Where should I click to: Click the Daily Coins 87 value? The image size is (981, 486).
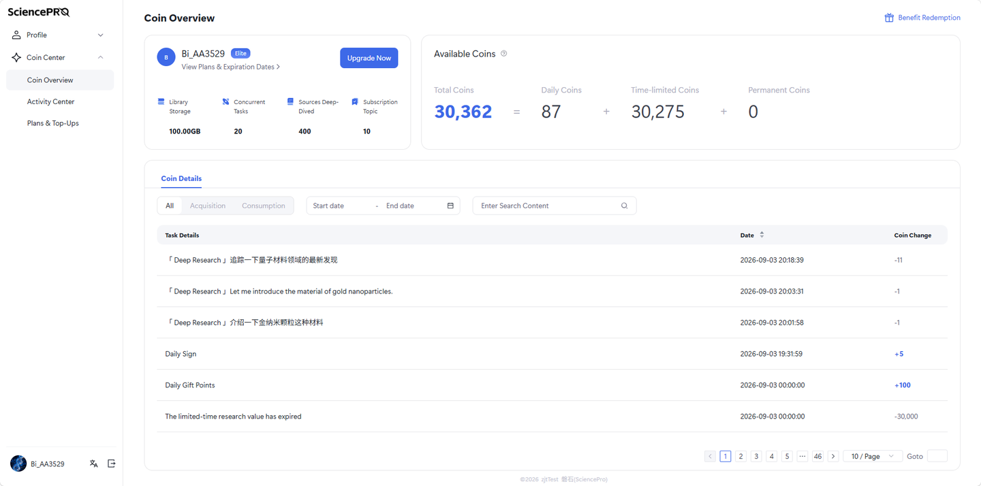[551, 112]
